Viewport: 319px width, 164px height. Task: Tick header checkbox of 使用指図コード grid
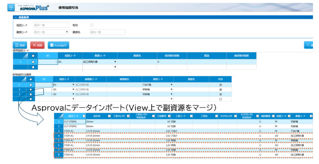tap(33, 56)
